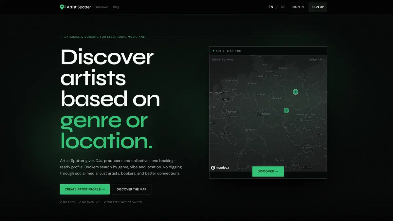
Task: Click Luxembourg label on the map
Action: point(224,134)
